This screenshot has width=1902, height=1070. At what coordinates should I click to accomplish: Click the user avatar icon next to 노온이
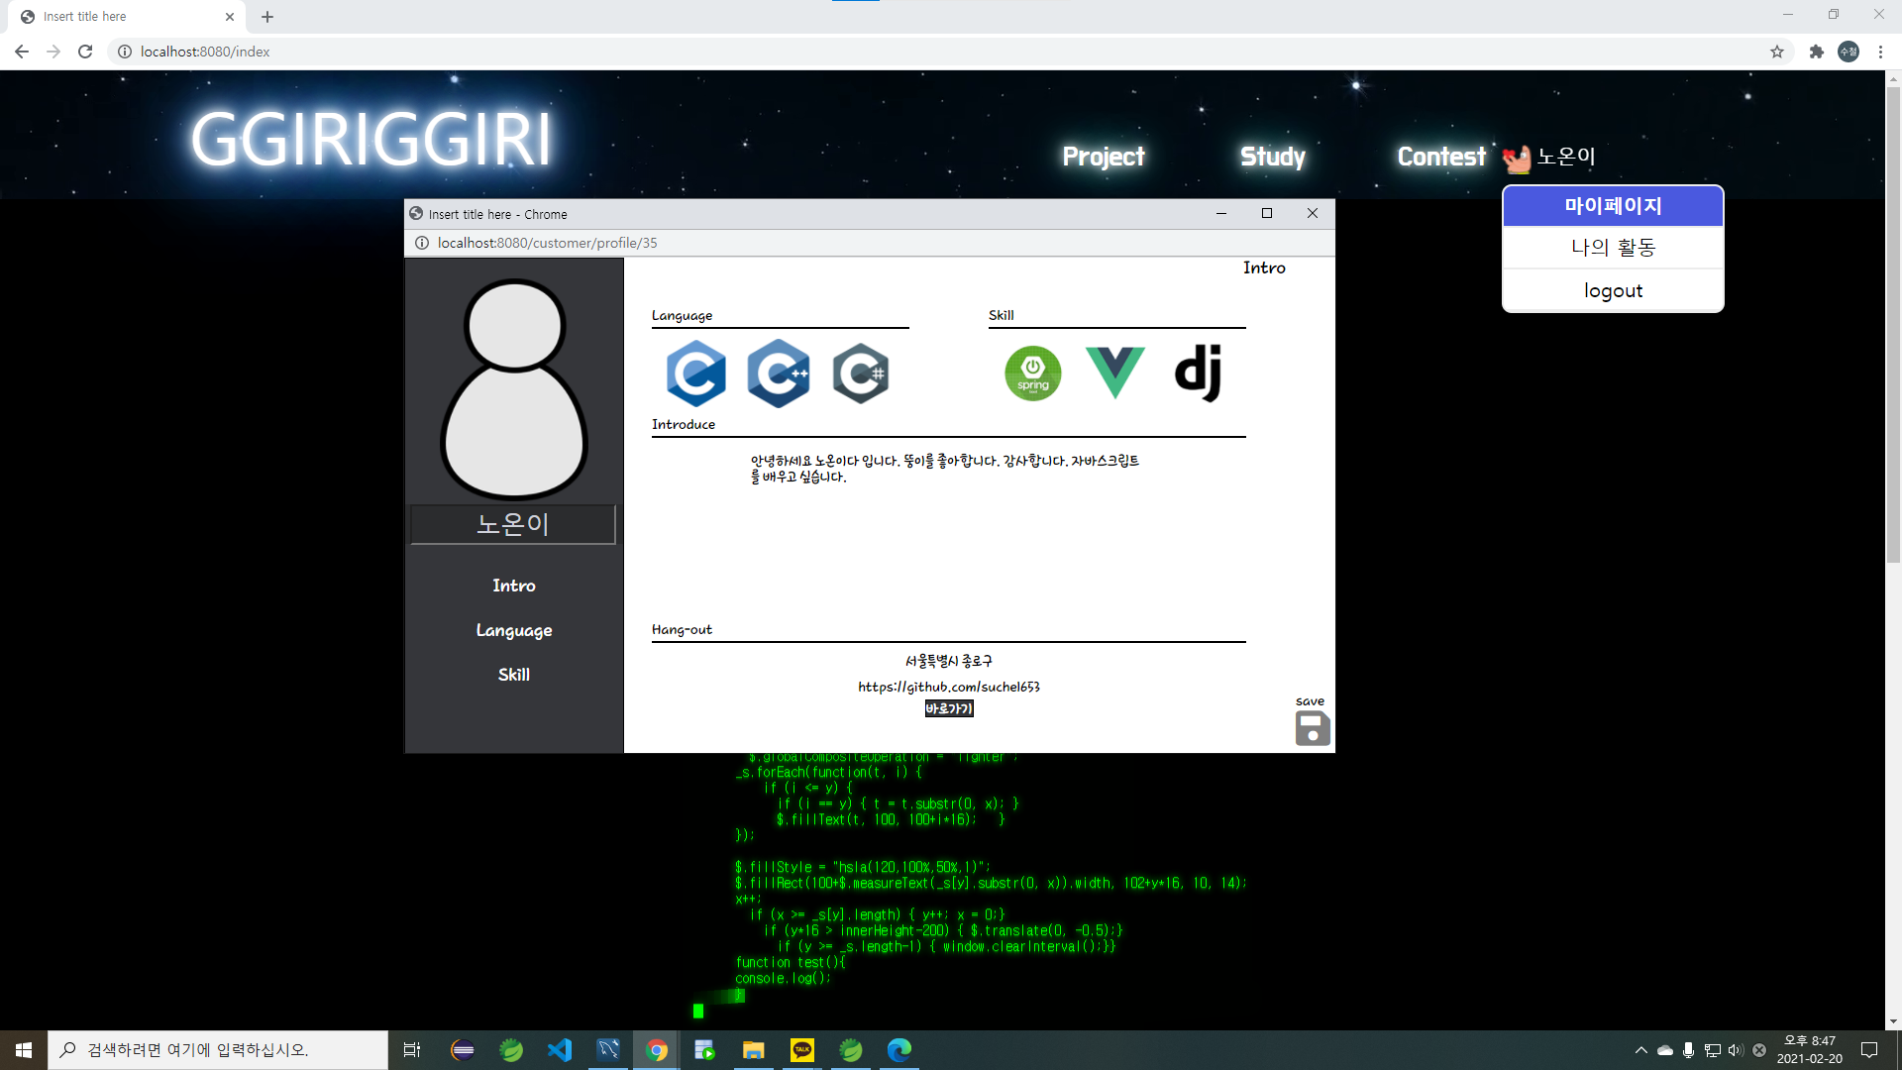[x=1516, y=158]
